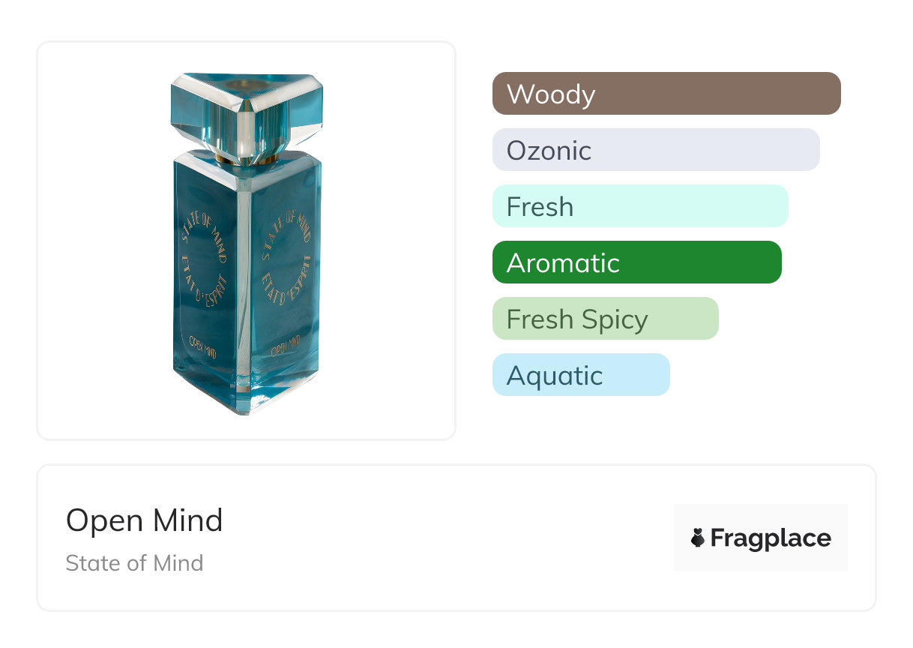Viewport: 913px width, 648px height.
Task: Select the light blue Aquatic accord bar
Action: 580,375
